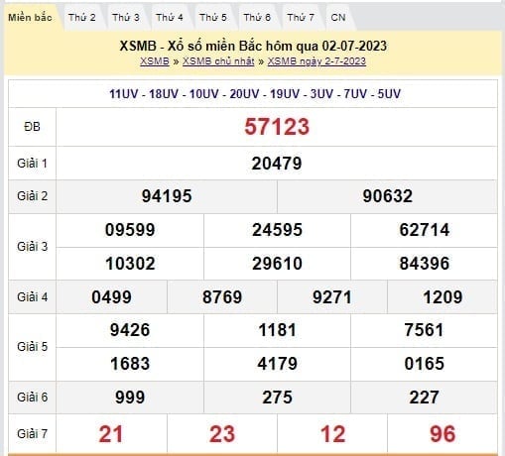Click Giải 3 number 62714
The height and width of the screenshot is (456, 505).
click(425, 230)
